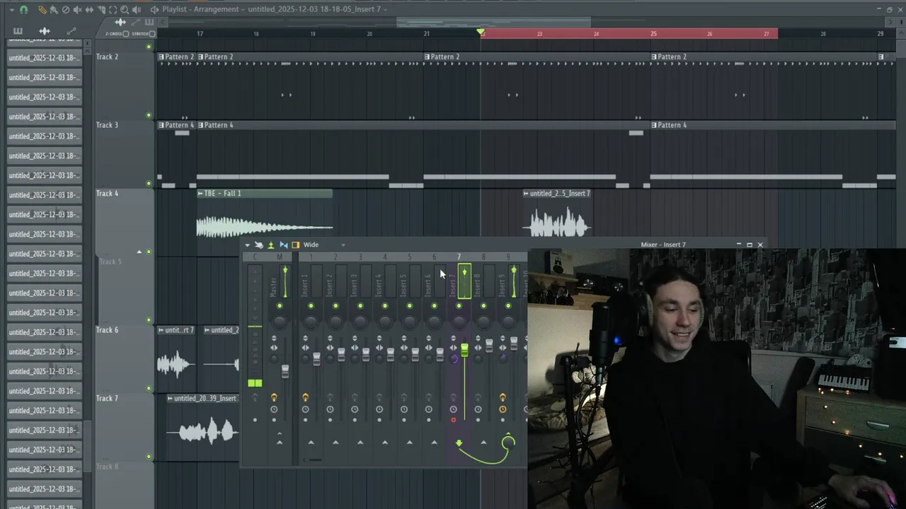Select the Slip tool in playlist toolbar
Screen dimensions: 906x509
click(89, 10)
